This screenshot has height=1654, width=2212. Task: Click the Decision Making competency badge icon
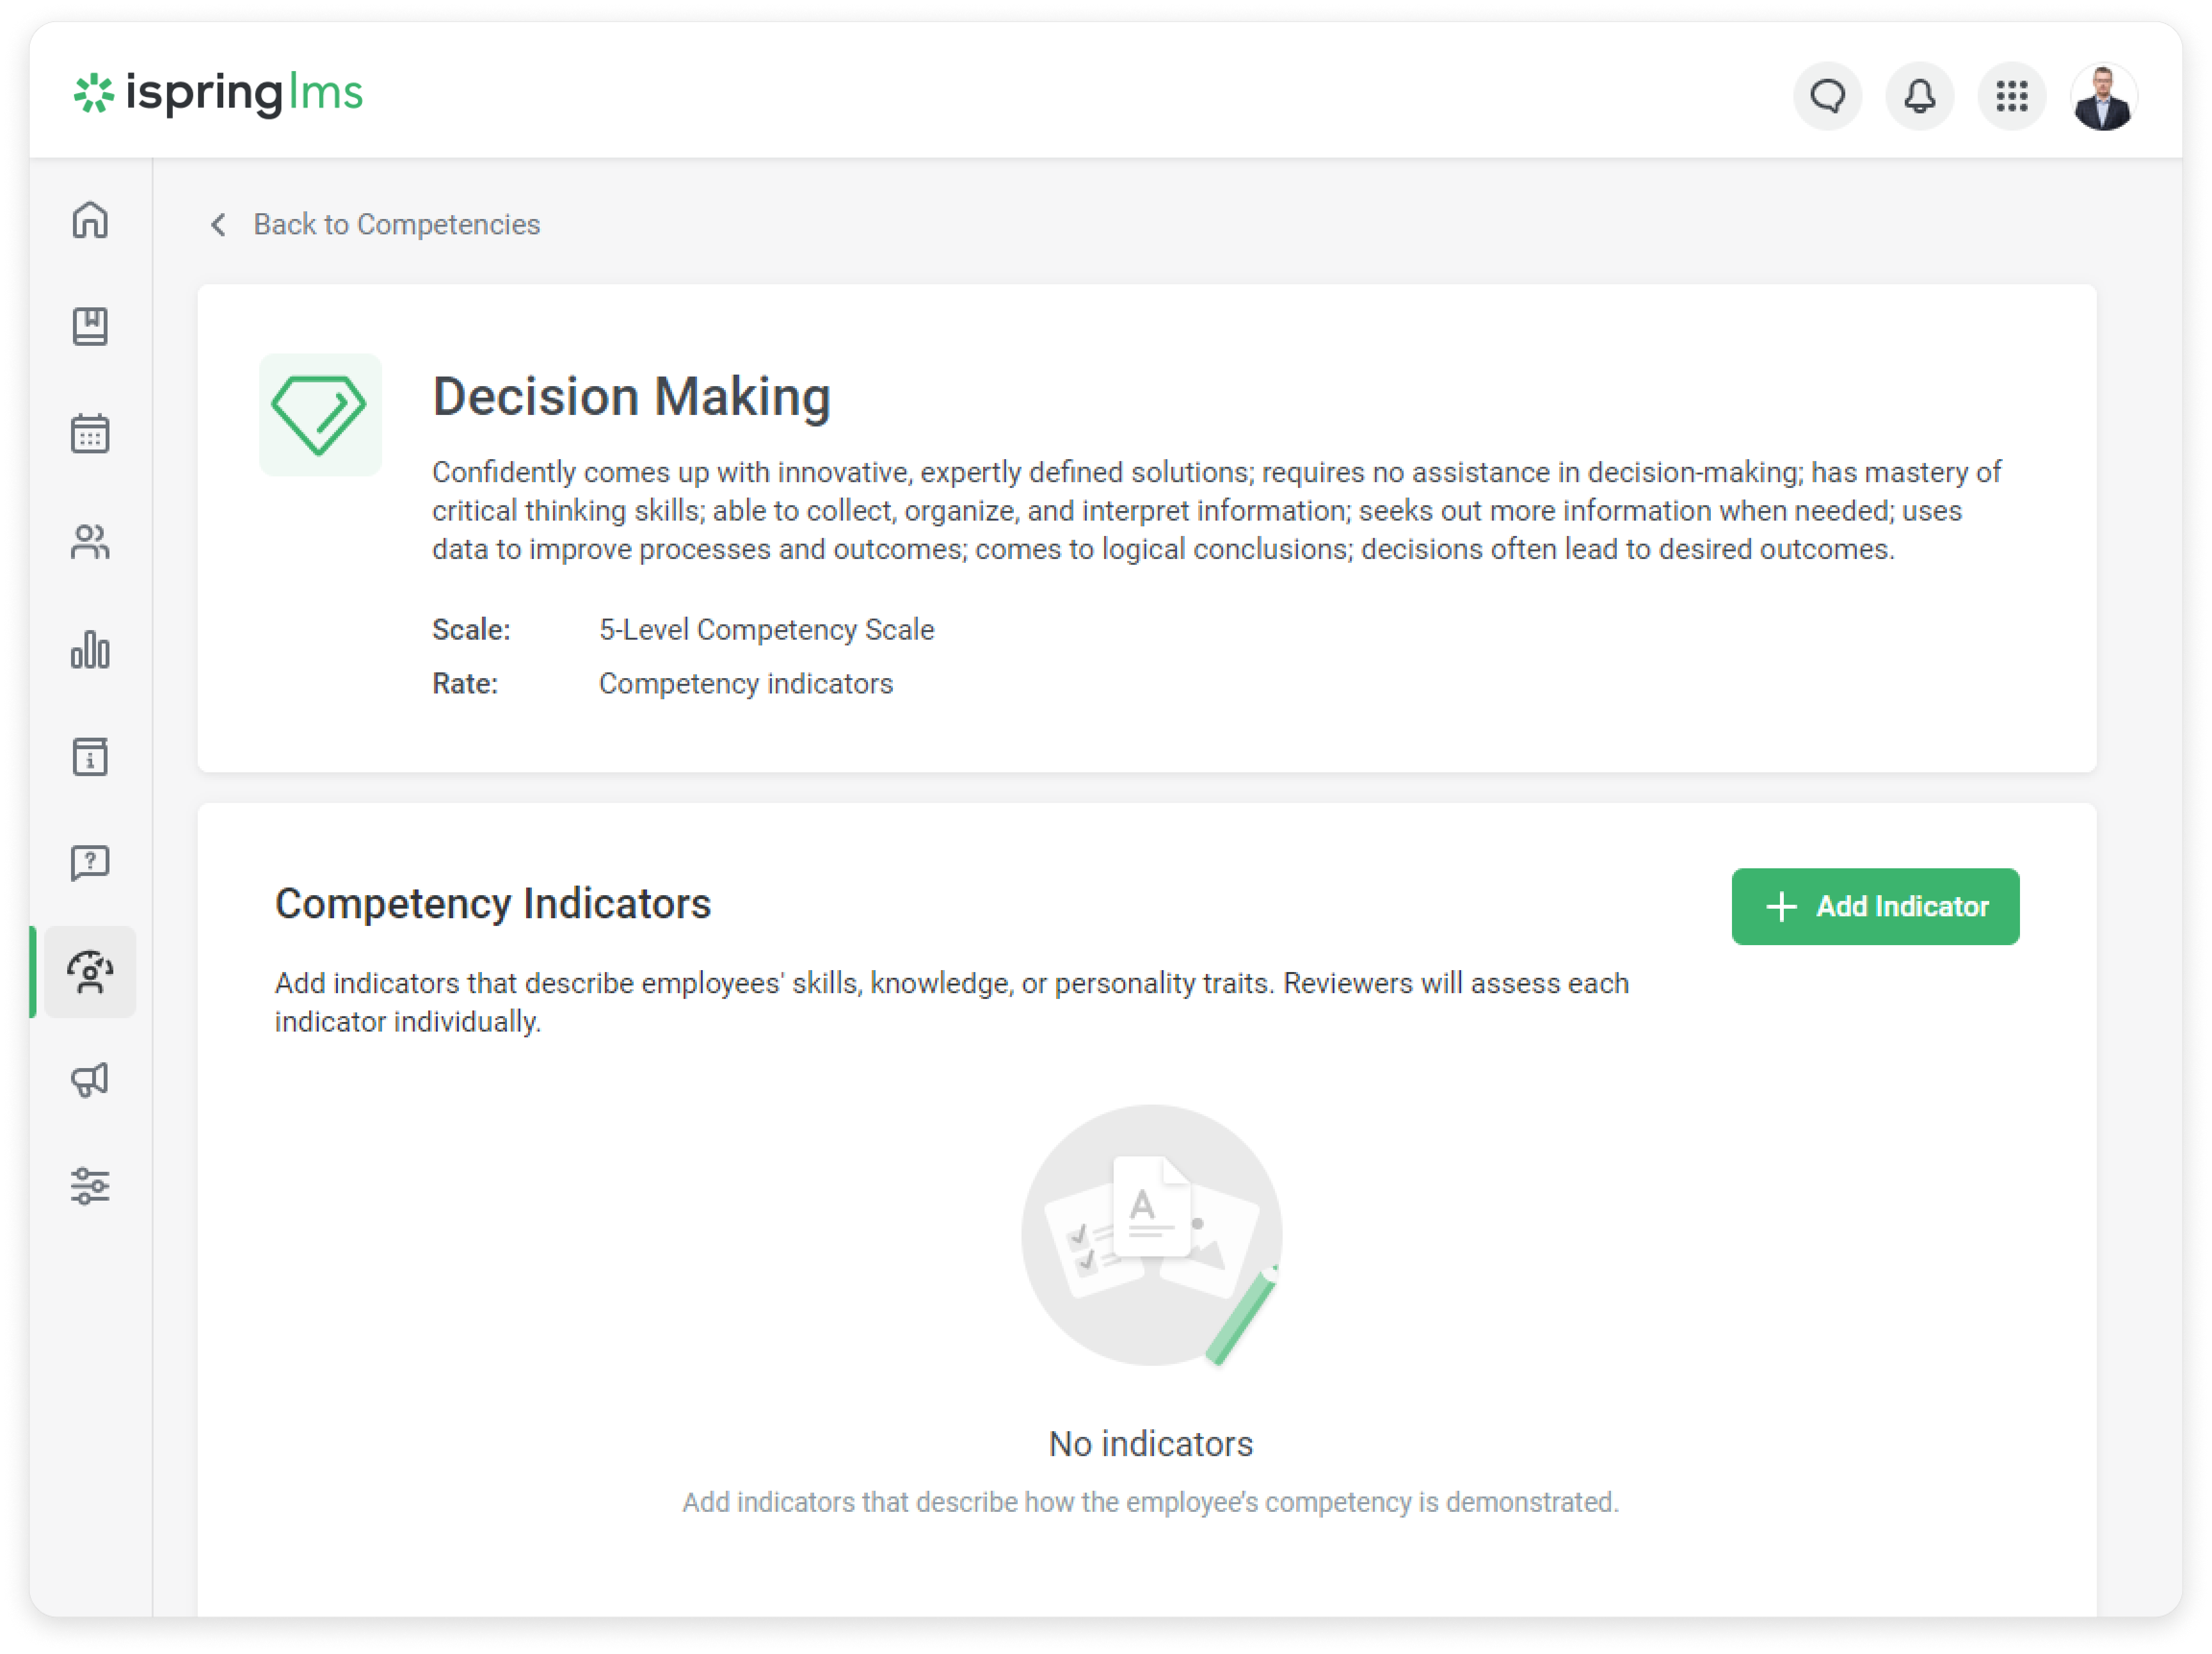point(320,414)
